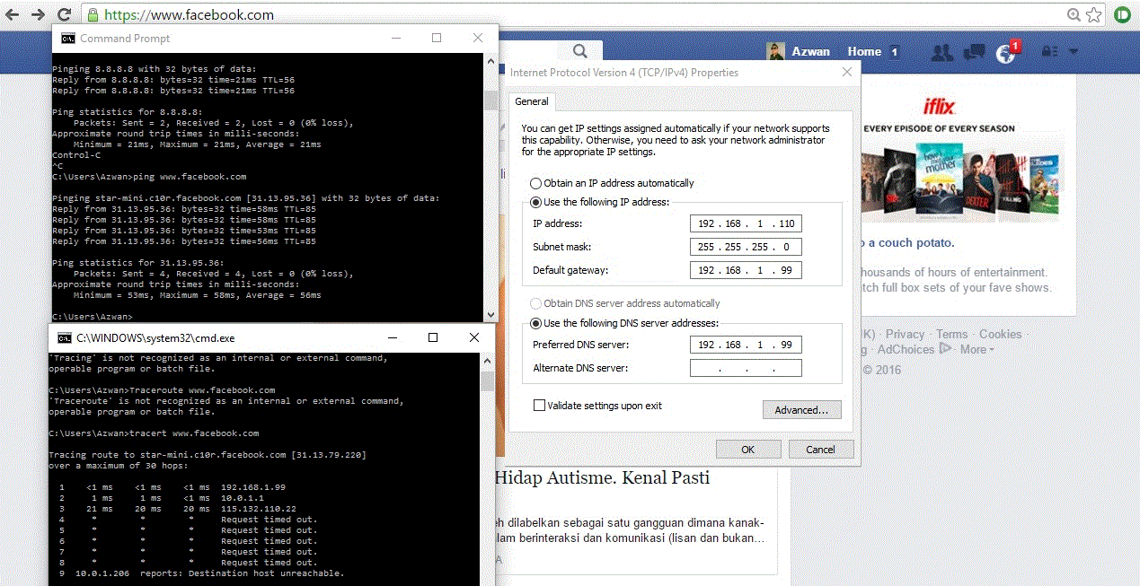Screen dimensions: 1140x586
Task: Click the iflix ad logo
Action: 938,106
